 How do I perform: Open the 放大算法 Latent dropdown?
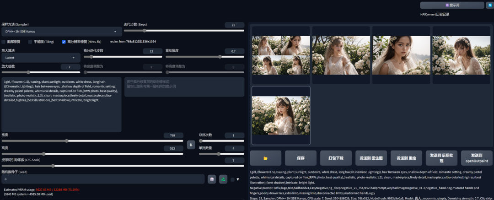pyautogui.click(x=41, y=58)
